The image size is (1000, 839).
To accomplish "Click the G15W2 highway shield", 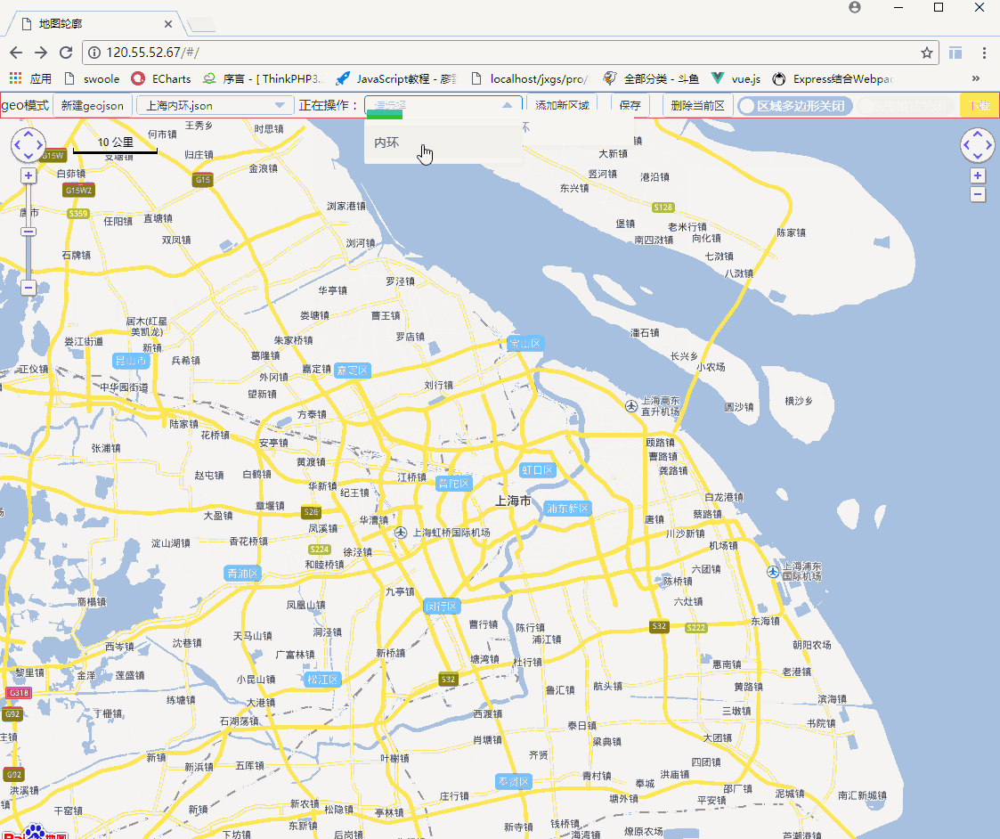I will 78,190.
